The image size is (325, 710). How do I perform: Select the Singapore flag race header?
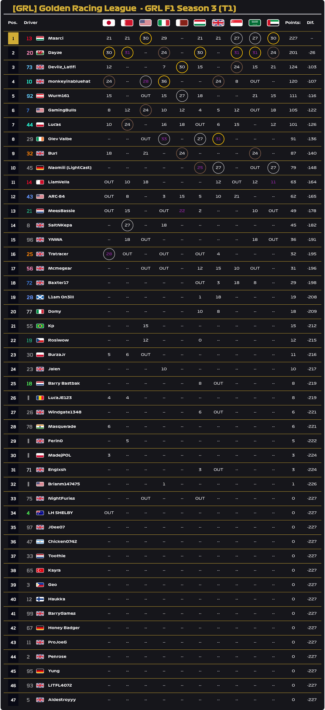[236, 23]
